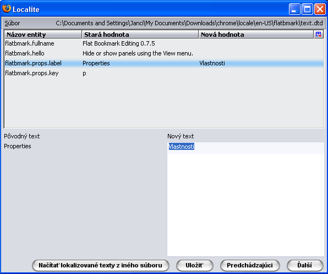Open the Súbor menu

pyautogui.click(x=12, y=23)
